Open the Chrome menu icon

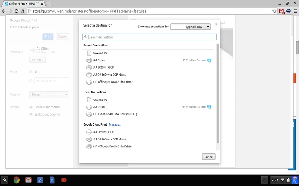point(295,12)
